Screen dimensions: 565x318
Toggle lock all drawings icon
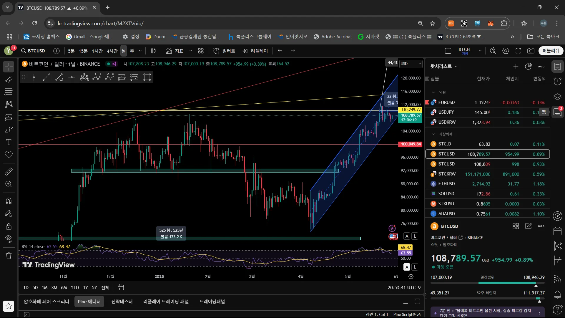(x=9, y=226)
